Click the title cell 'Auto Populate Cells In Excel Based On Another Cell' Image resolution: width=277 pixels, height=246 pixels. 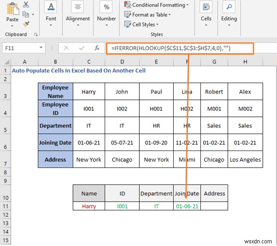pos(79,71)
